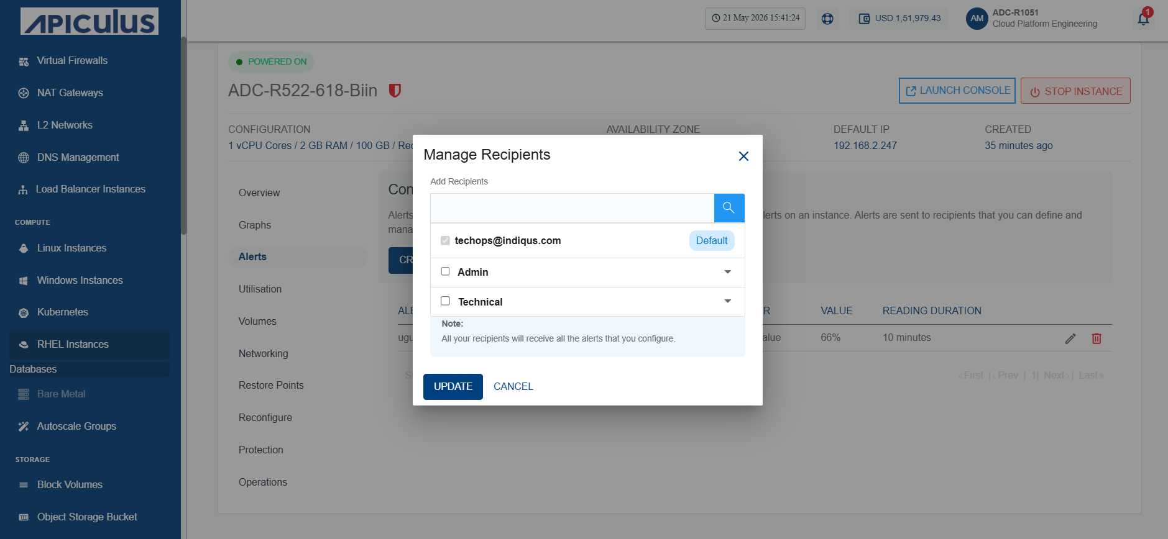Viewport: 1168px width, 539px height.
Task: Click the Load Balancer Instances icon
Action: pos(23,189)
